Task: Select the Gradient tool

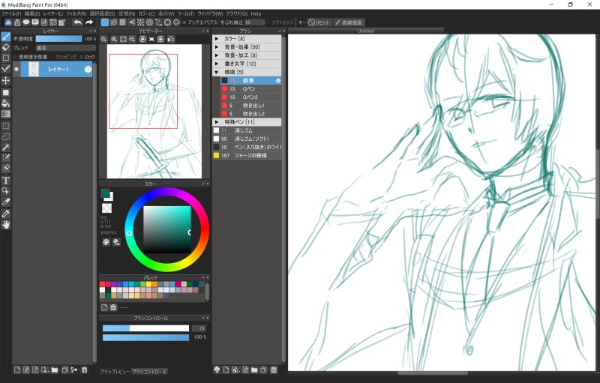Action: (x=6, y=114)
